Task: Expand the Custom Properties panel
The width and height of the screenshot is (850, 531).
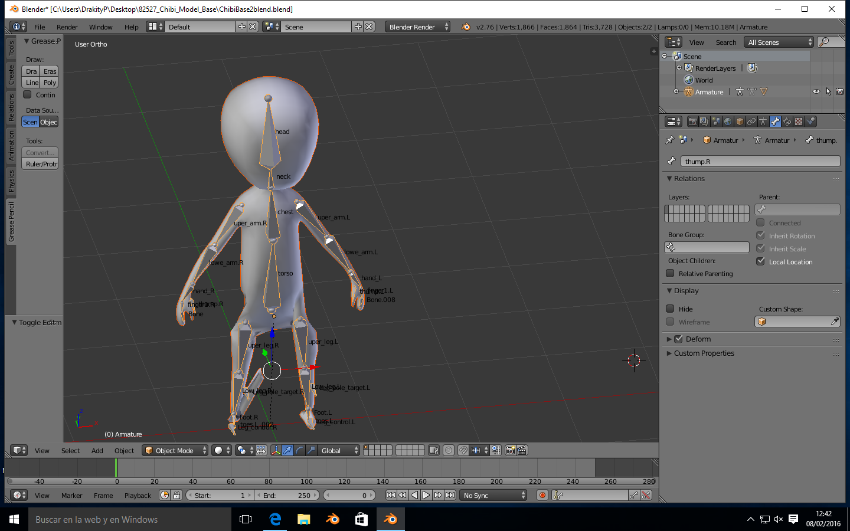Action: point(704,353)
